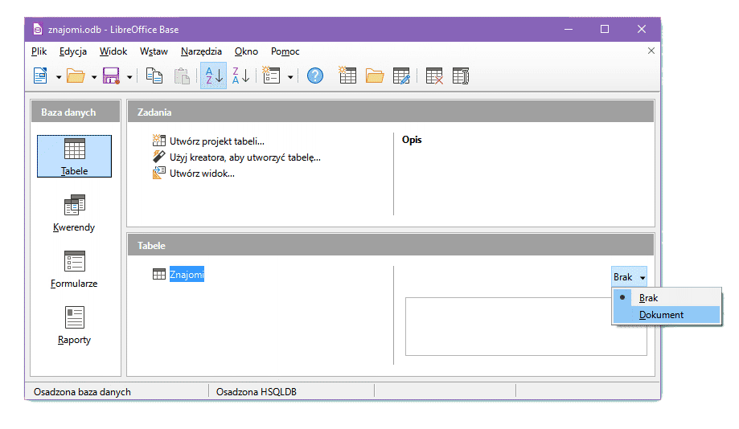Click the Rename table toolbar icon
This screenshot has height=429, width=739.
[x=461, y=76]
